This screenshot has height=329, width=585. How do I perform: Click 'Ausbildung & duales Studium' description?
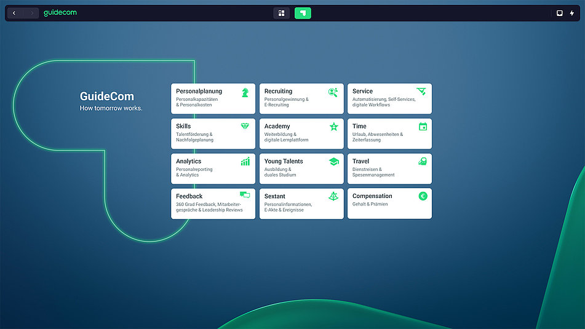(280, 172)
